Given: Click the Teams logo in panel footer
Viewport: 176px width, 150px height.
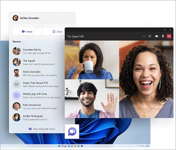Looking at the screenshot, I should [30, 129].
